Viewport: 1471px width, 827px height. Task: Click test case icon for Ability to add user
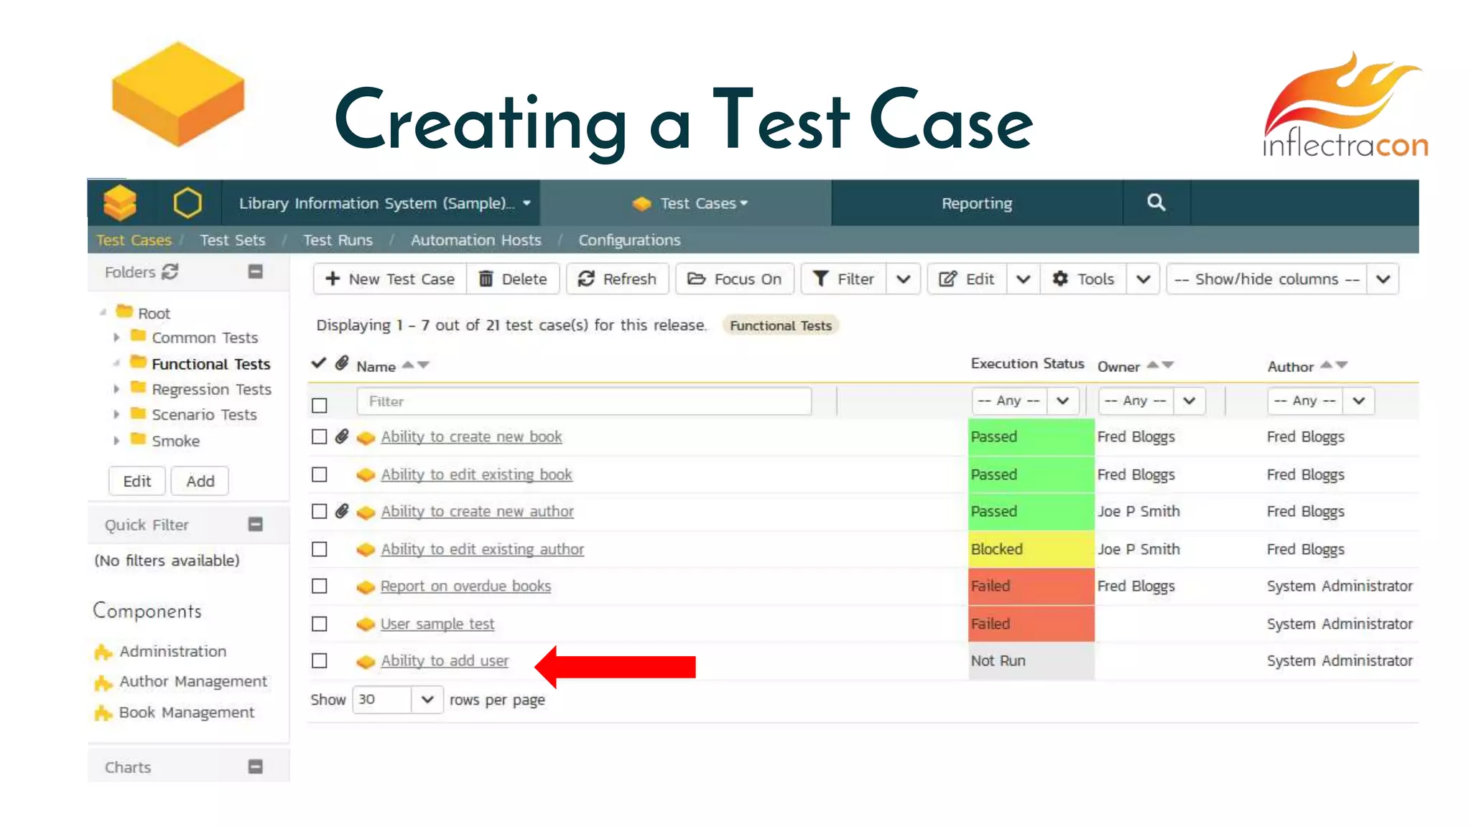[x=366, y=661]
